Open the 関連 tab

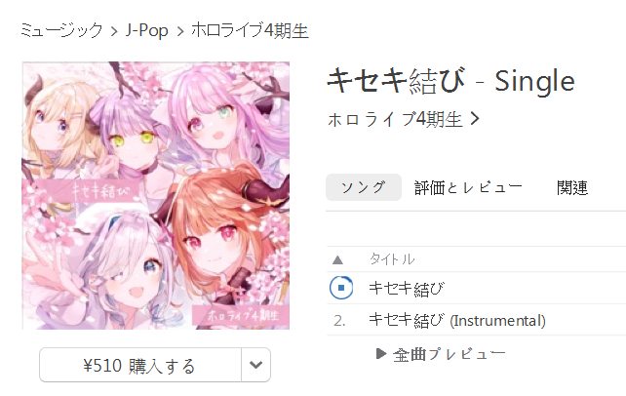pos(572,187)
